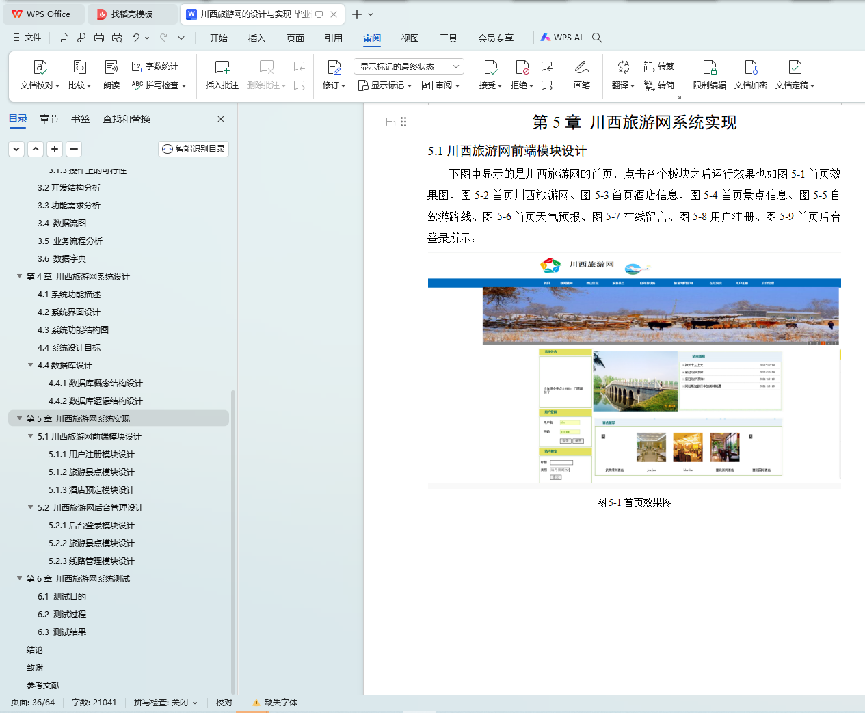Close the navigation pane with X
The width and height of the screenshot is (865, 713).
[221, 119]
